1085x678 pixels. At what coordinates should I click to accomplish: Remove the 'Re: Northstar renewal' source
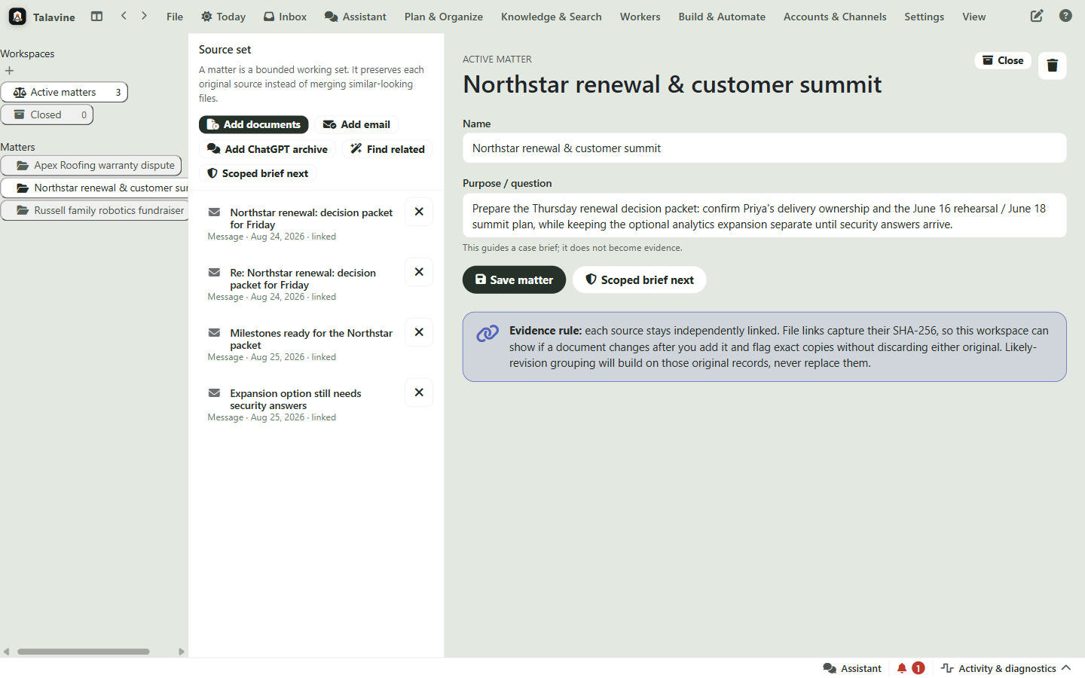point(419,272)
